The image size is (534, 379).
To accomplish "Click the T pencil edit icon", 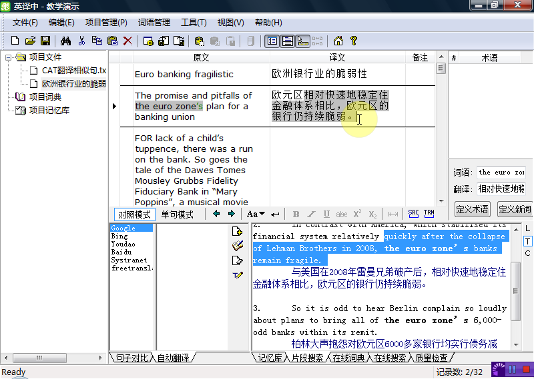I will [238, 275].
